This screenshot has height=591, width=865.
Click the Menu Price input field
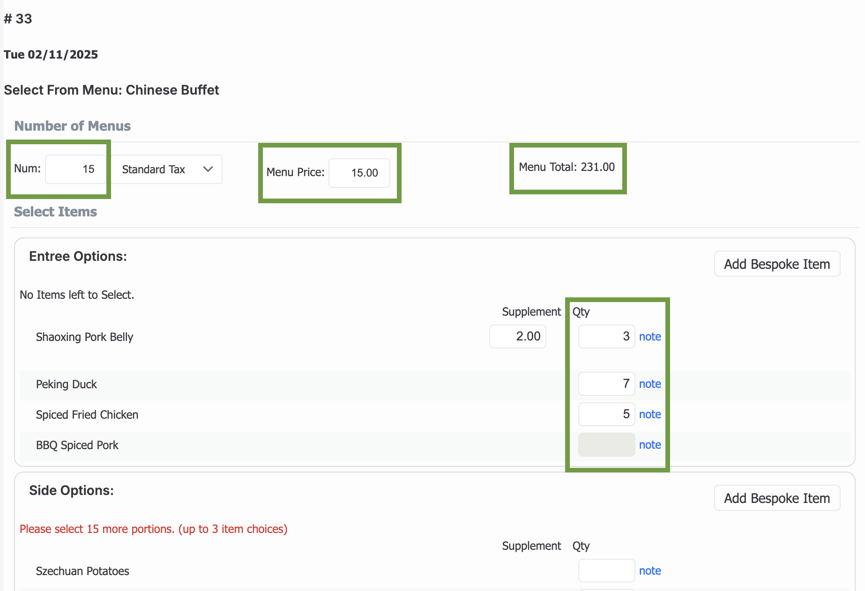click(359, 173)
